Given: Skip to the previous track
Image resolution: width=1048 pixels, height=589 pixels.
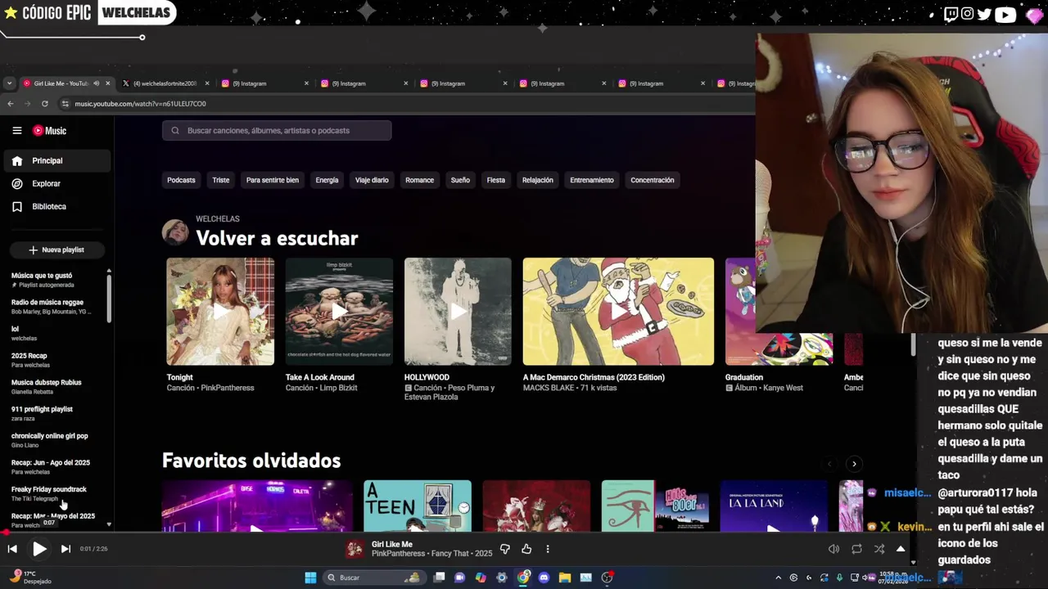Looking at the screenshot, I should (12, 549).
